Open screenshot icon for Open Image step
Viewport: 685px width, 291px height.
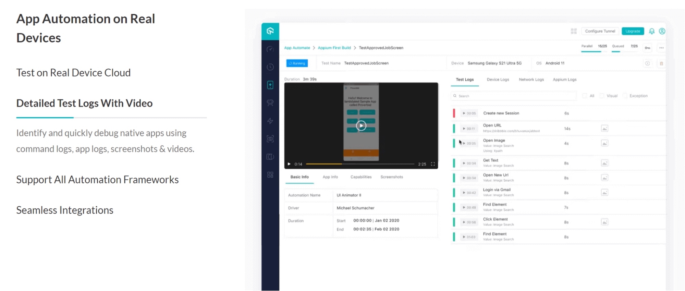604,143
